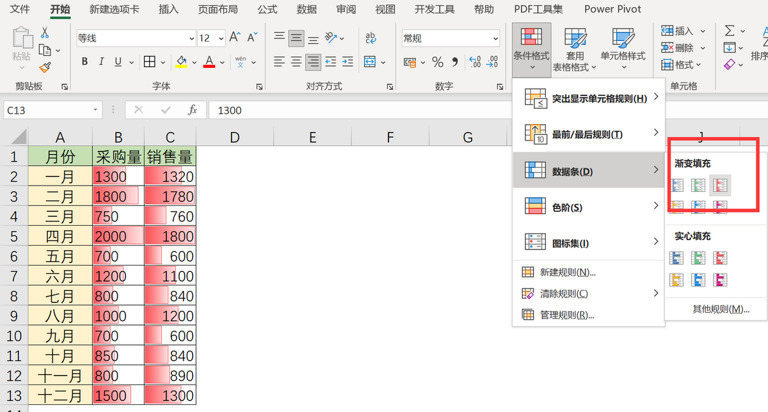
Task: Click the Cut scissors icon
Action: pos(45,32)
